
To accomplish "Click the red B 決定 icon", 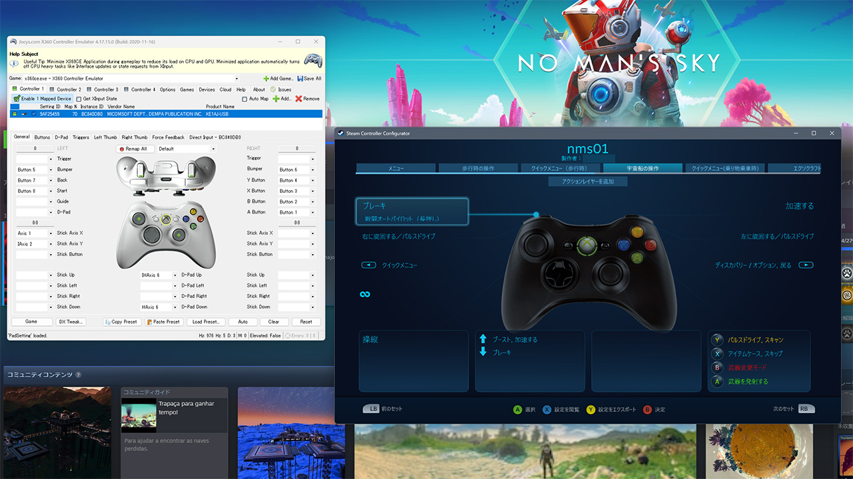I will point(647,410).
